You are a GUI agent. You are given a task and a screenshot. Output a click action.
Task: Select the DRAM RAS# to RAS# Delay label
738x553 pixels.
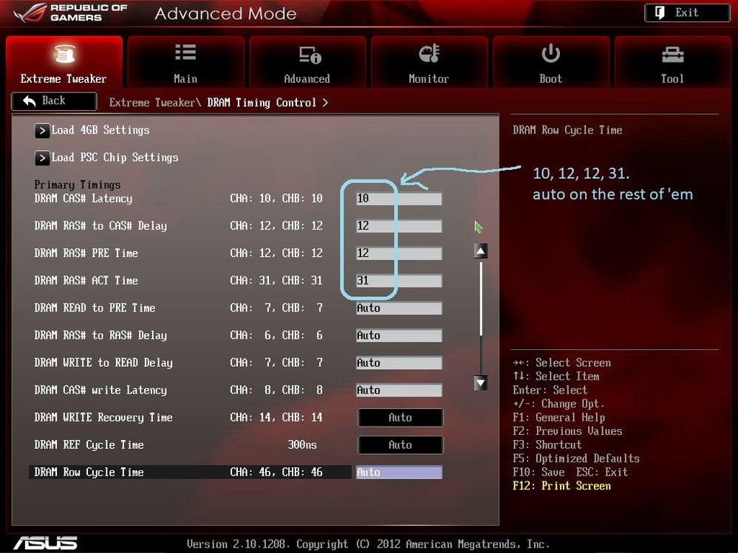pos(100,335)
